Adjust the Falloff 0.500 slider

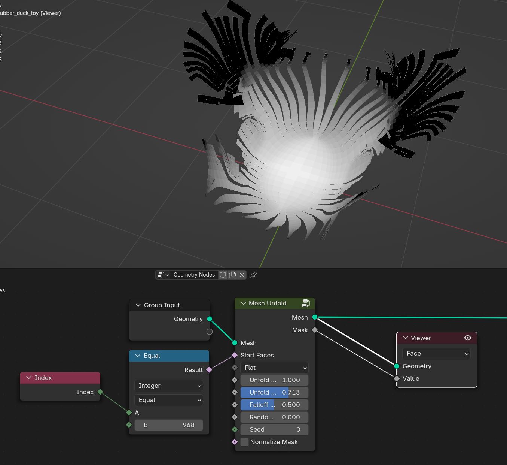pyautogui.click(x=274, y=405)
